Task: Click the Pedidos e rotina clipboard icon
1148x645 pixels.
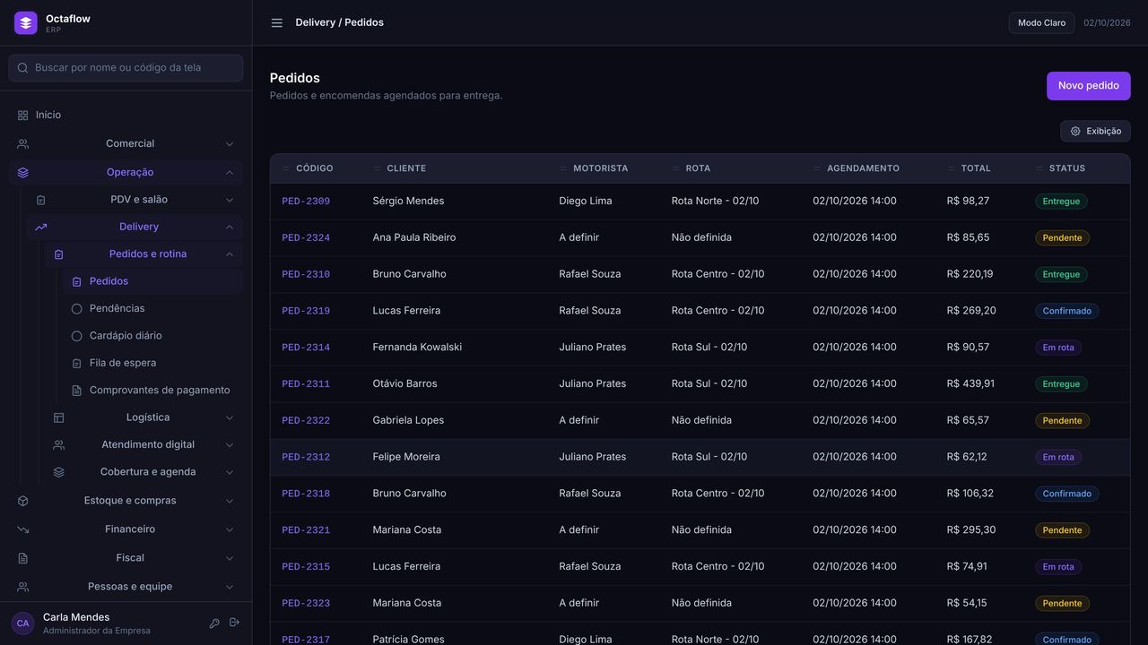Action: [x=59, y=254]
